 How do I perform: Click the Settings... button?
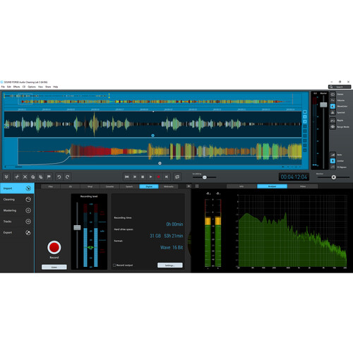coord(170,265)
